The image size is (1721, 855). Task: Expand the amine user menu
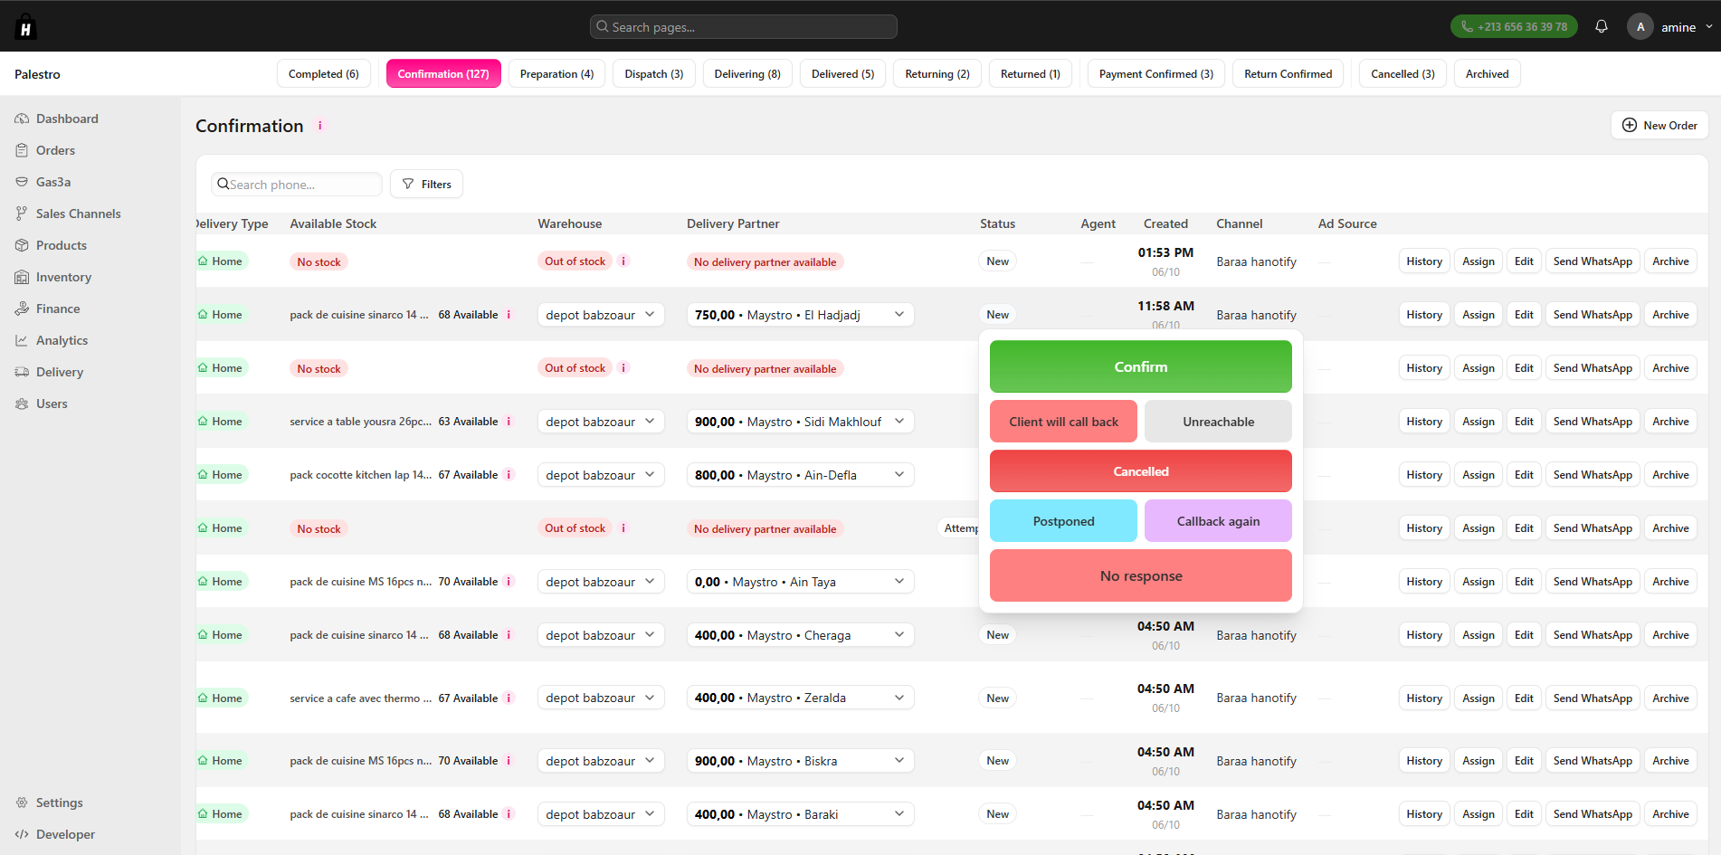[x=1670, y=26]
